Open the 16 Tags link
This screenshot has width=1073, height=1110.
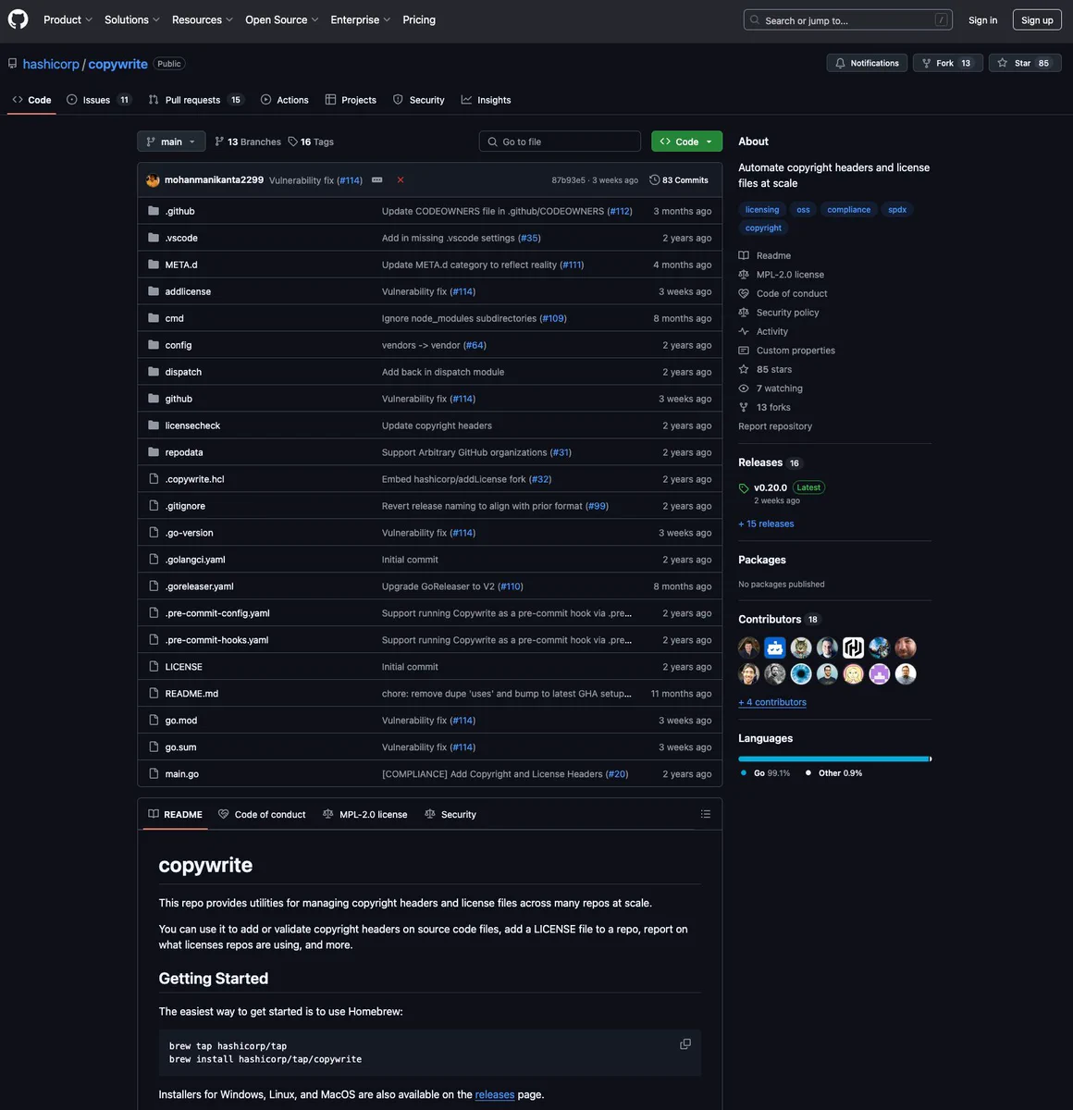tap(311, 142)
